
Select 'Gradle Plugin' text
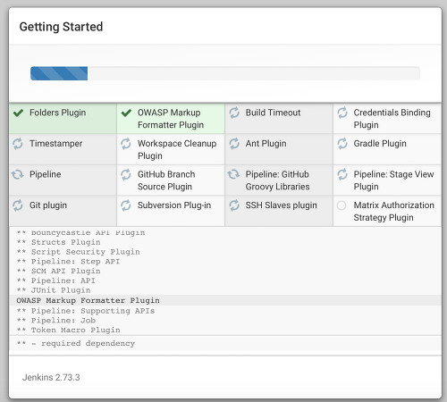380,144
